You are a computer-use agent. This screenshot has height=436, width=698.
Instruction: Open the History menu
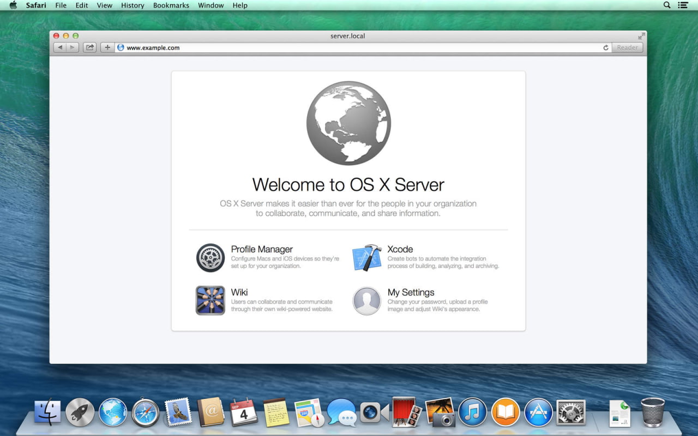133,5
